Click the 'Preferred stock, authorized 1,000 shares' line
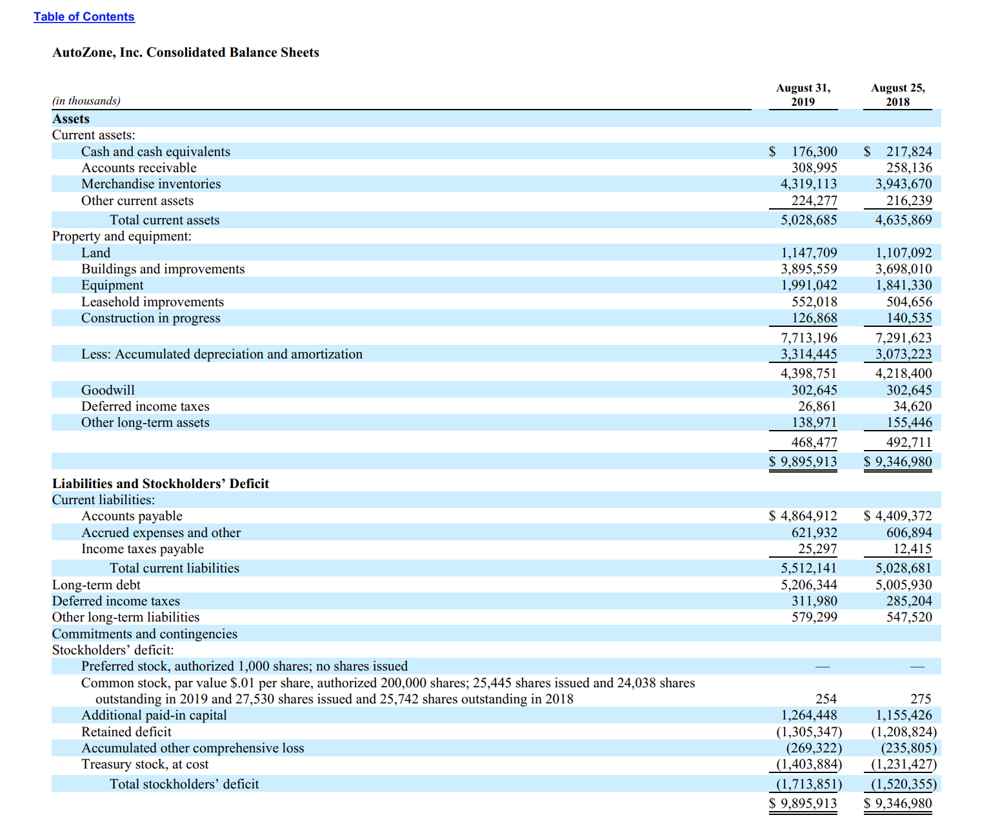This screenshot has width=1000, height=833. (245, 666)
